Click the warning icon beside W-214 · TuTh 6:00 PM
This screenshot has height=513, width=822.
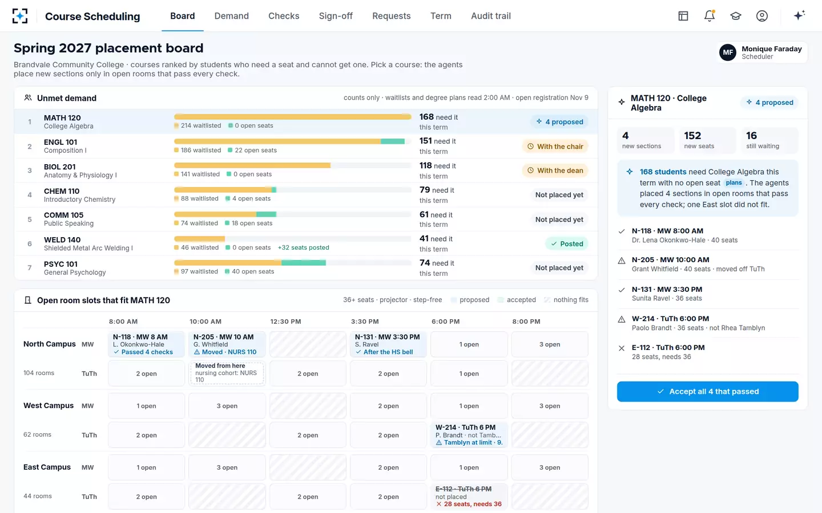622,319
